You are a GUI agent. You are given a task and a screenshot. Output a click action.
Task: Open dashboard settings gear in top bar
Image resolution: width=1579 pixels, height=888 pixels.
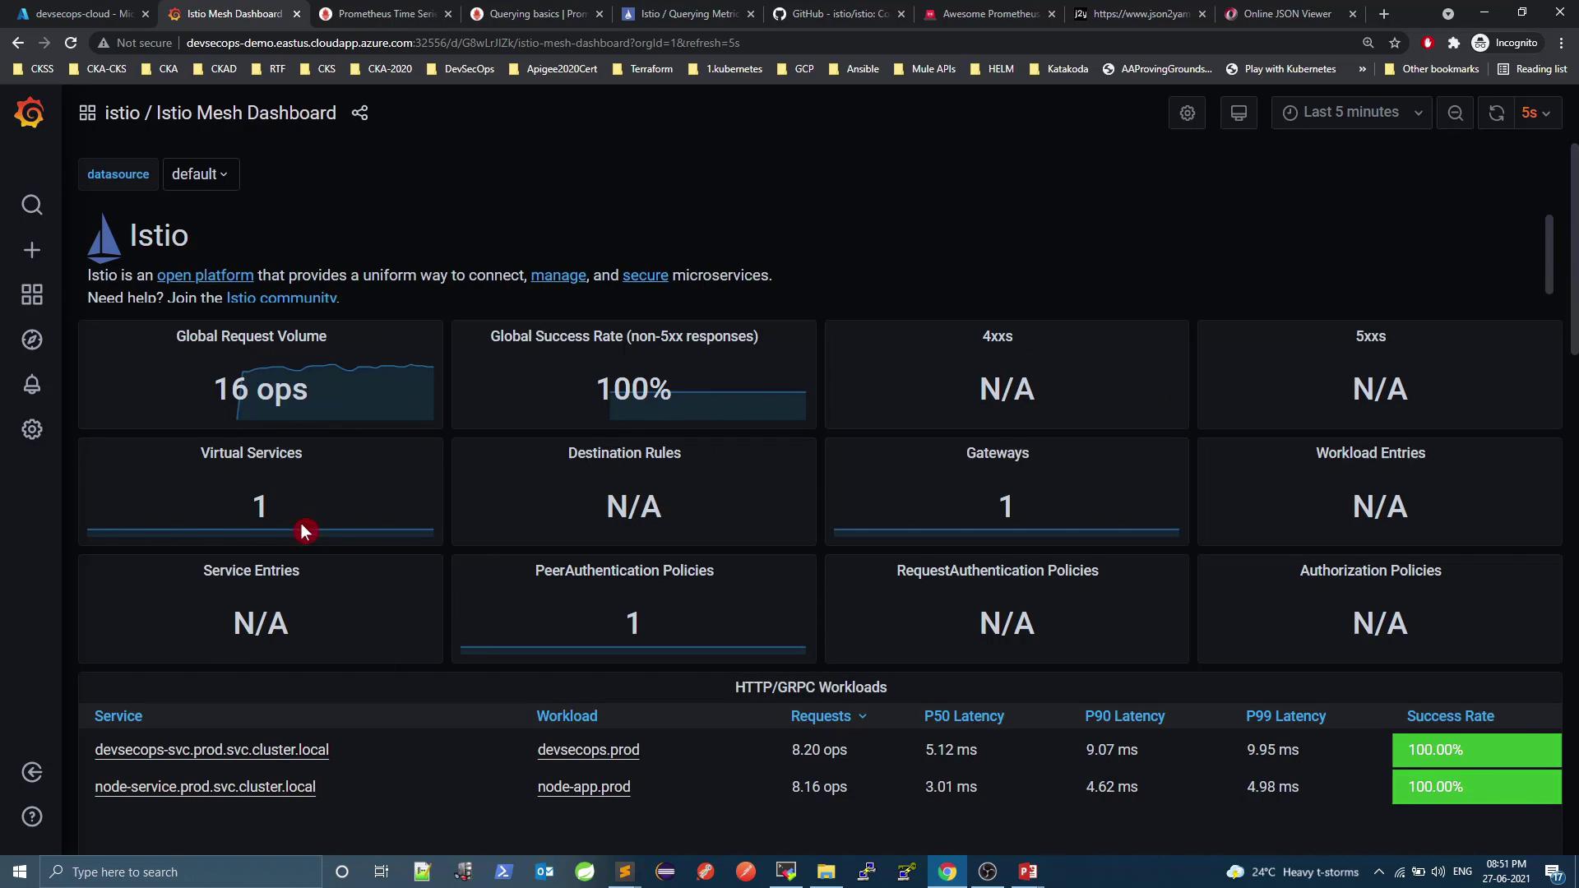point(1187,113)
